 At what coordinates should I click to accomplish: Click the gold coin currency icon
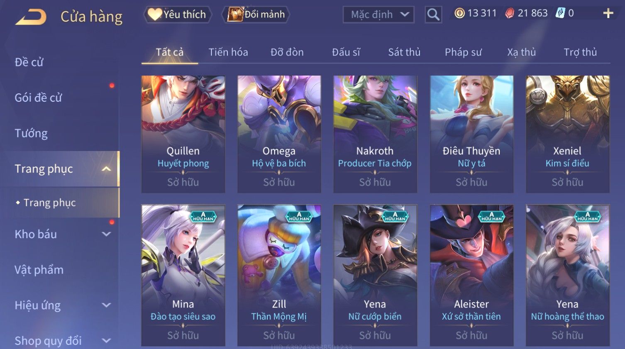point(459,13)
